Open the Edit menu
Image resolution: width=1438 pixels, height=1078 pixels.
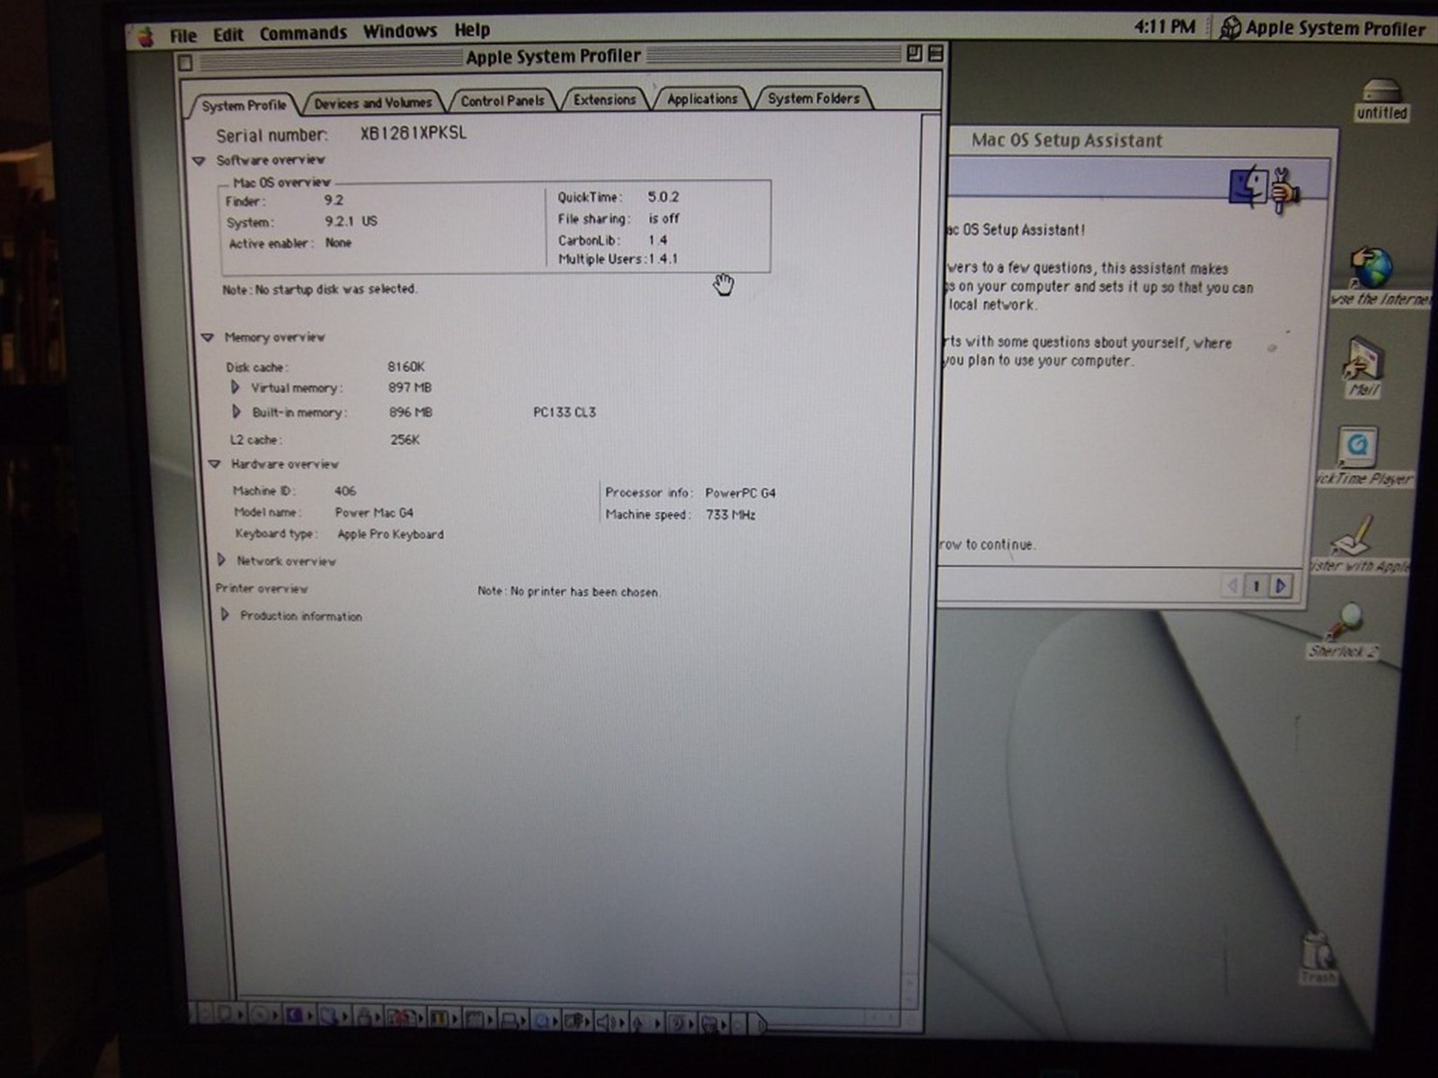[228, 35]
